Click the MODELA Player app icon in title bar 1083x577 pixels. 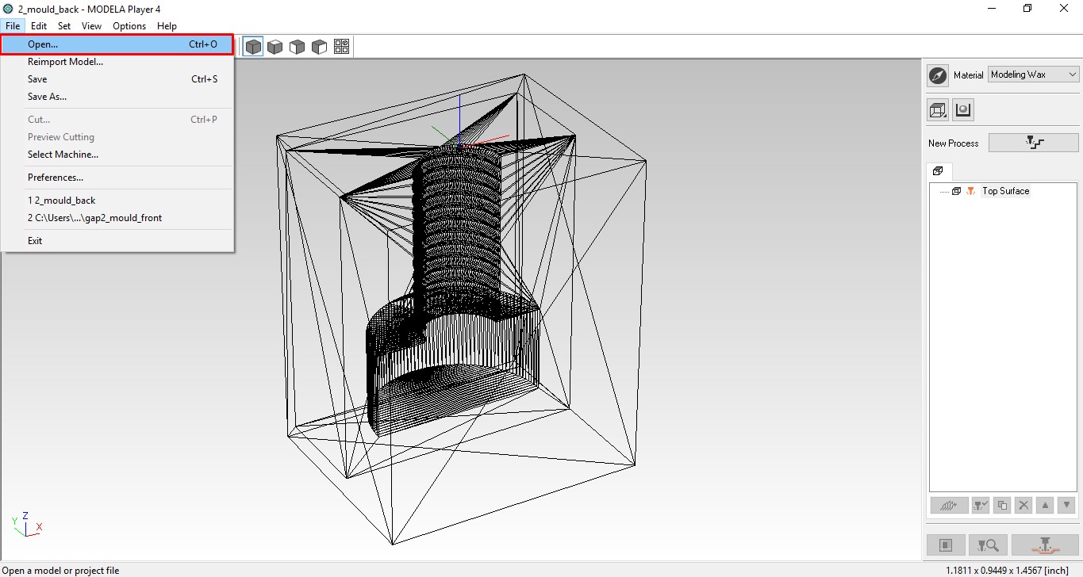[9, 8]
